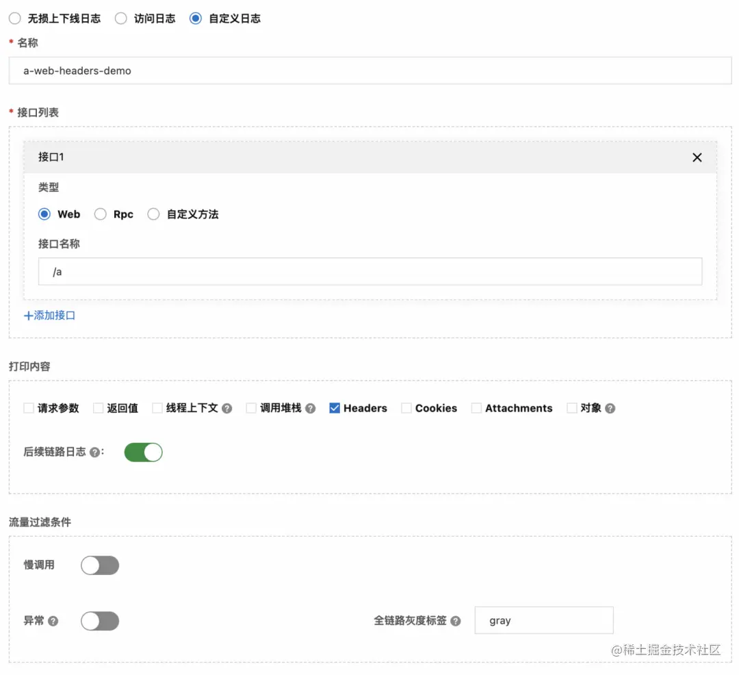Turn off the 后续链路日志 switch
Screen dimensions: 739x675
(143, 452)
